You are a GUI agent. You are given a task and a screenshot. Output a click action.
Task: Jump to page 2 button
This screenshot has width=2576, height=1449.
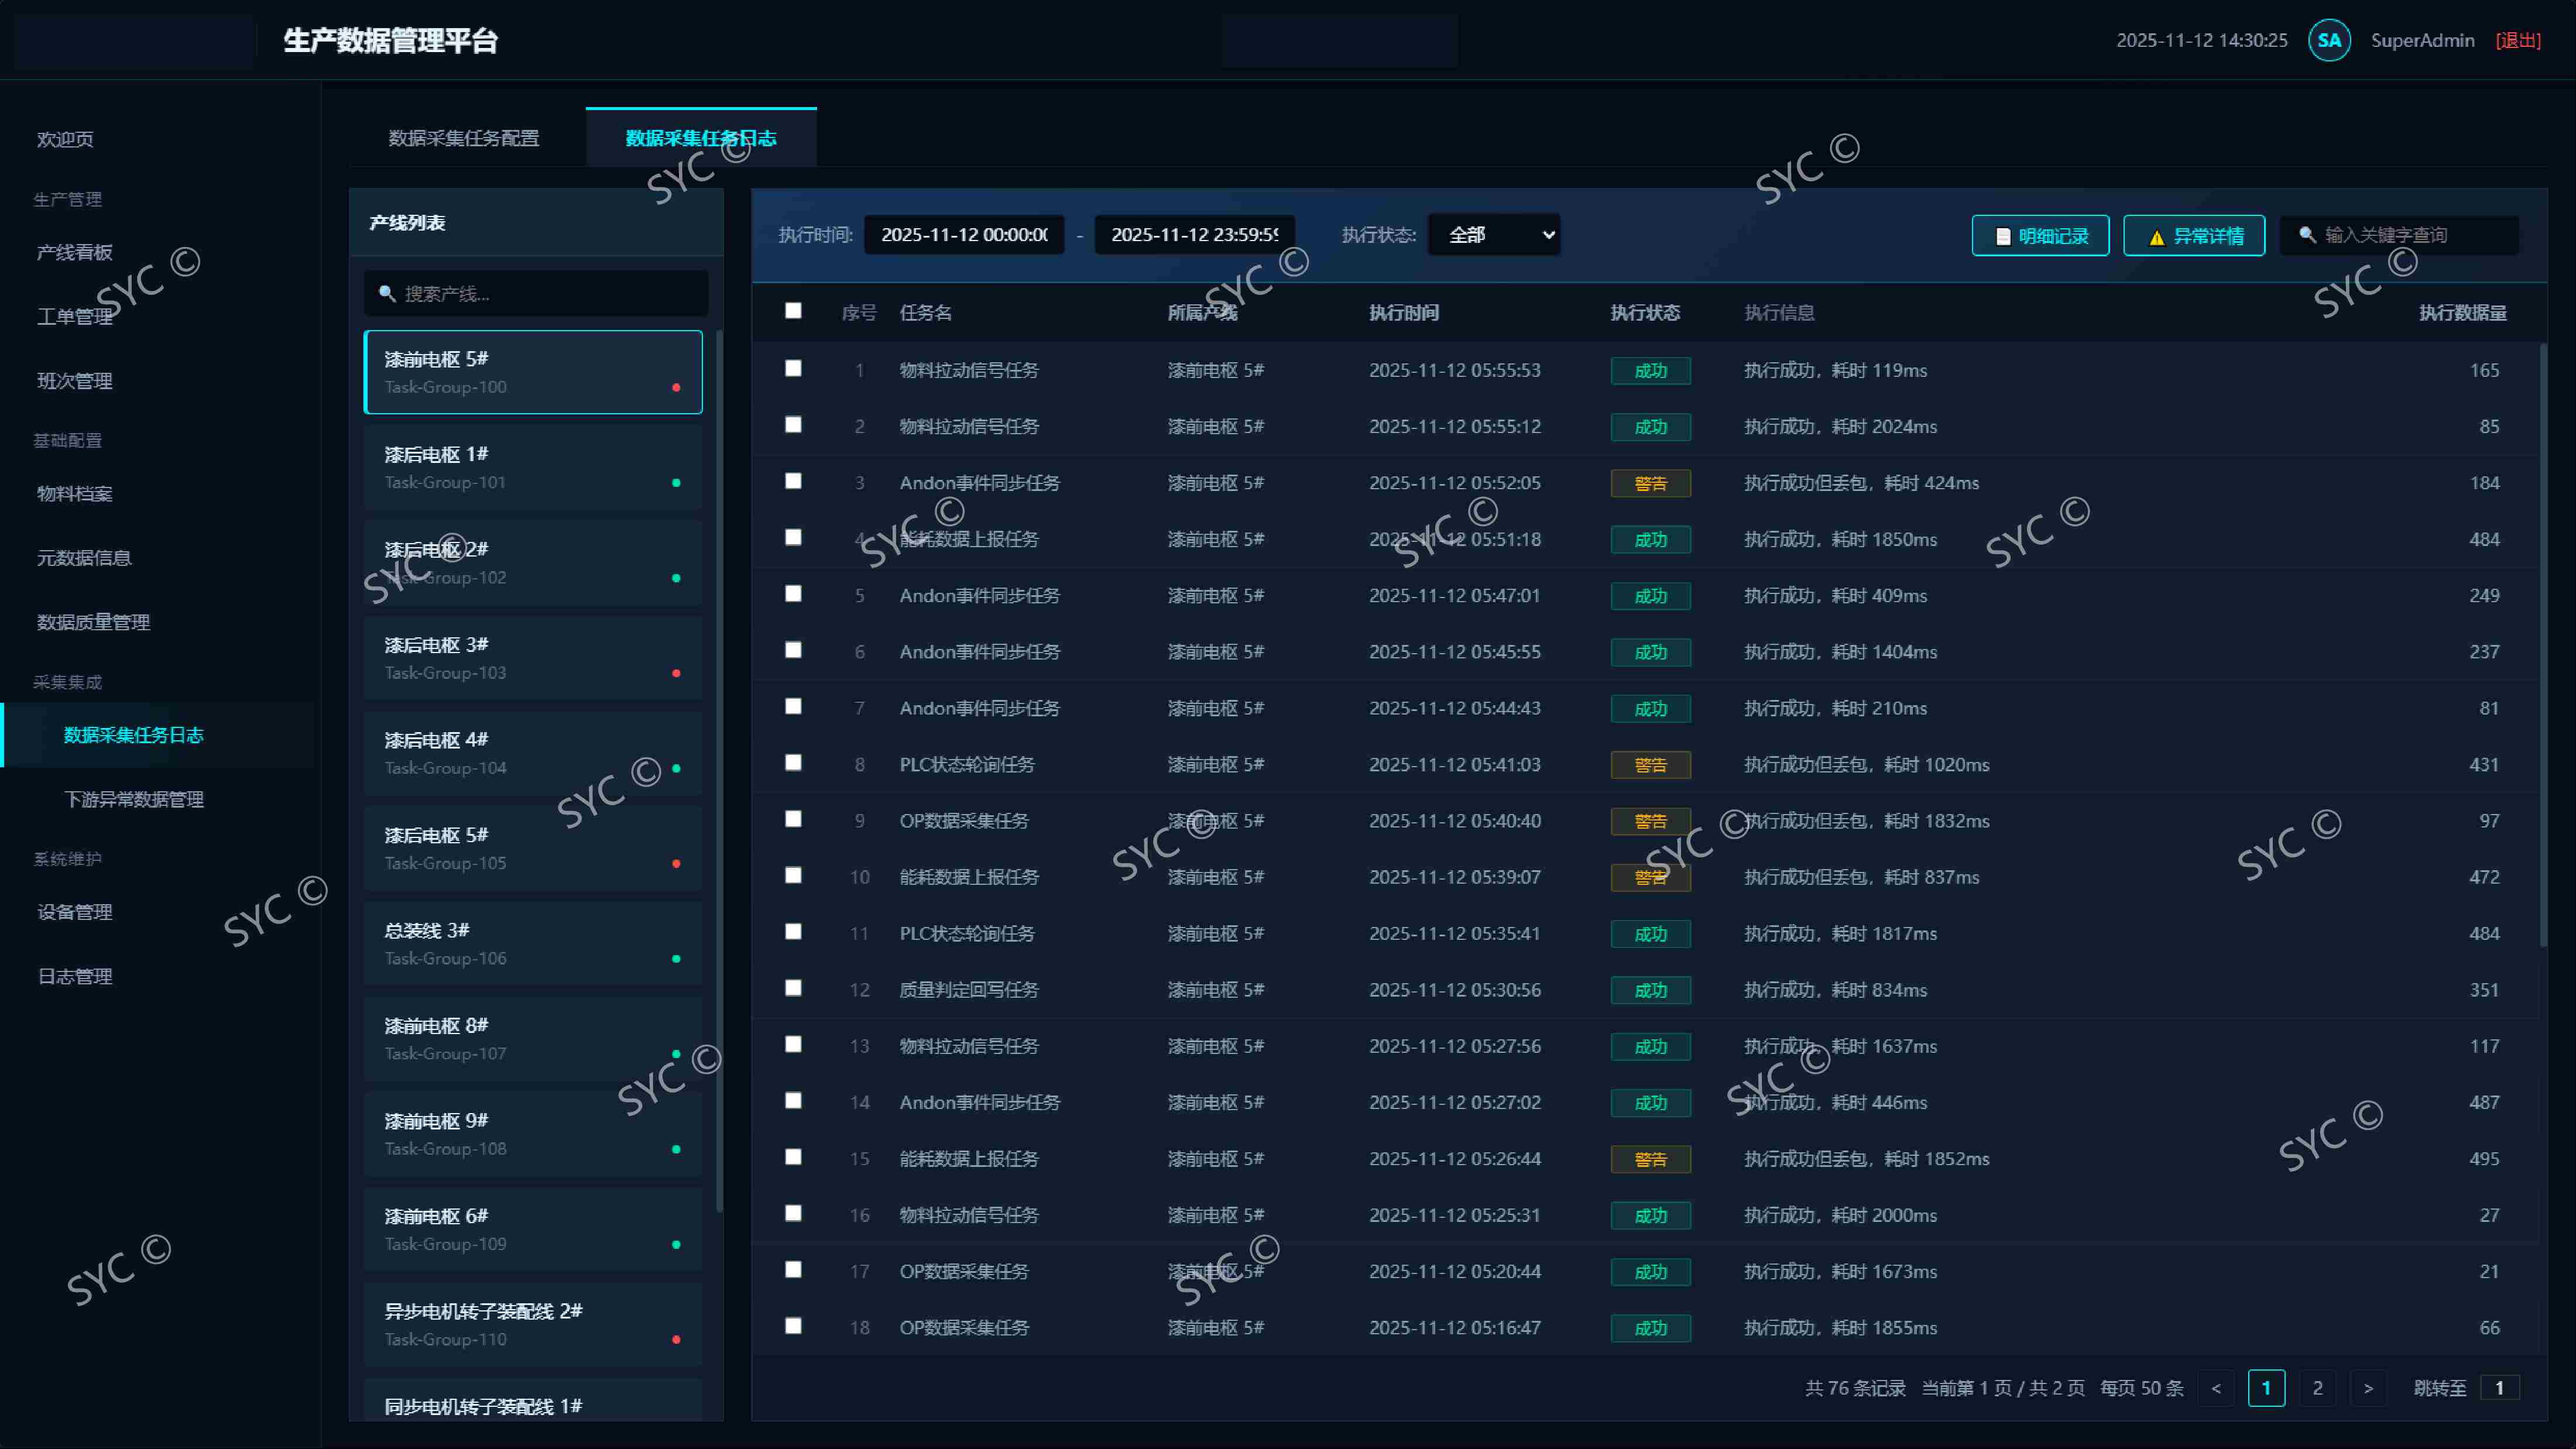pyautogui.click(x=2317, y=1388)
